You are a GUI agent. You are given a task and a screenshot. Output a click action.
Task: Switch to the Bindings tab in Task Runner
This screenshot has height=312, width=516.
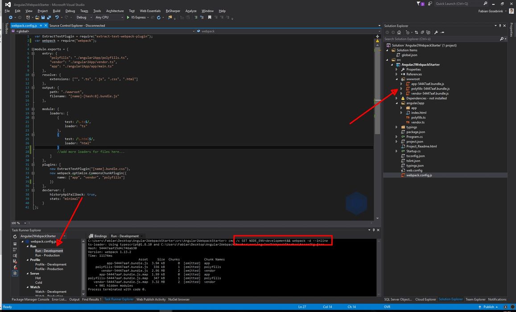click(x=98, y=236)
